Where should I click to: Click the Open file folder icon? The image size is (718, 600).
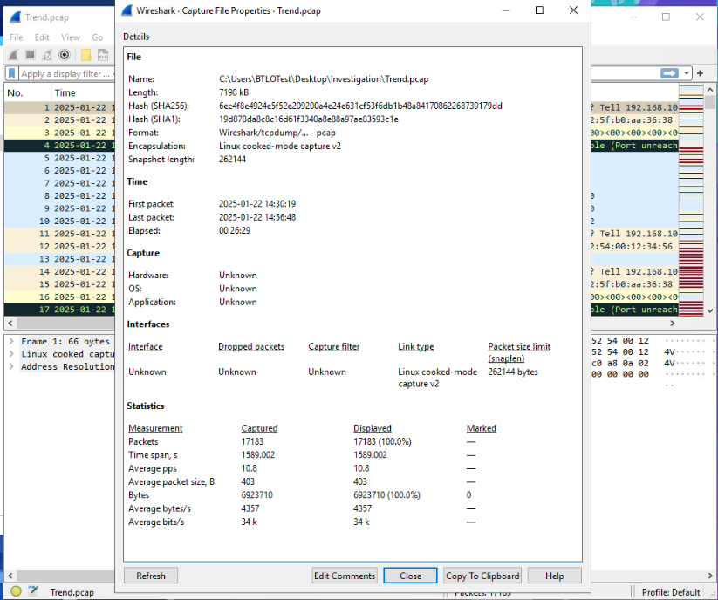click(86, 55)
